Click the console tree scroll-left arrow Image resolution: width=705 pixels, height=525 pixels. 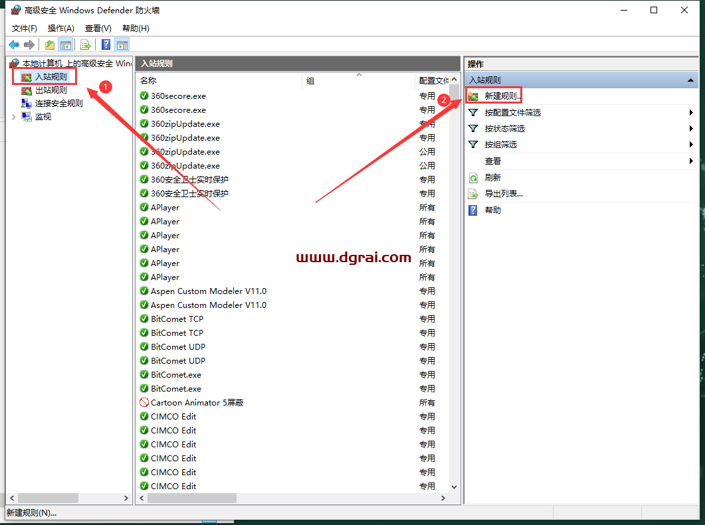point(12,498)
